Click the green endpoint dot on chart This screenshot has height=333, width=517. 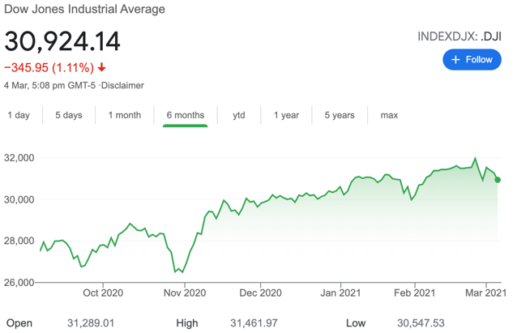pos(498,180)
